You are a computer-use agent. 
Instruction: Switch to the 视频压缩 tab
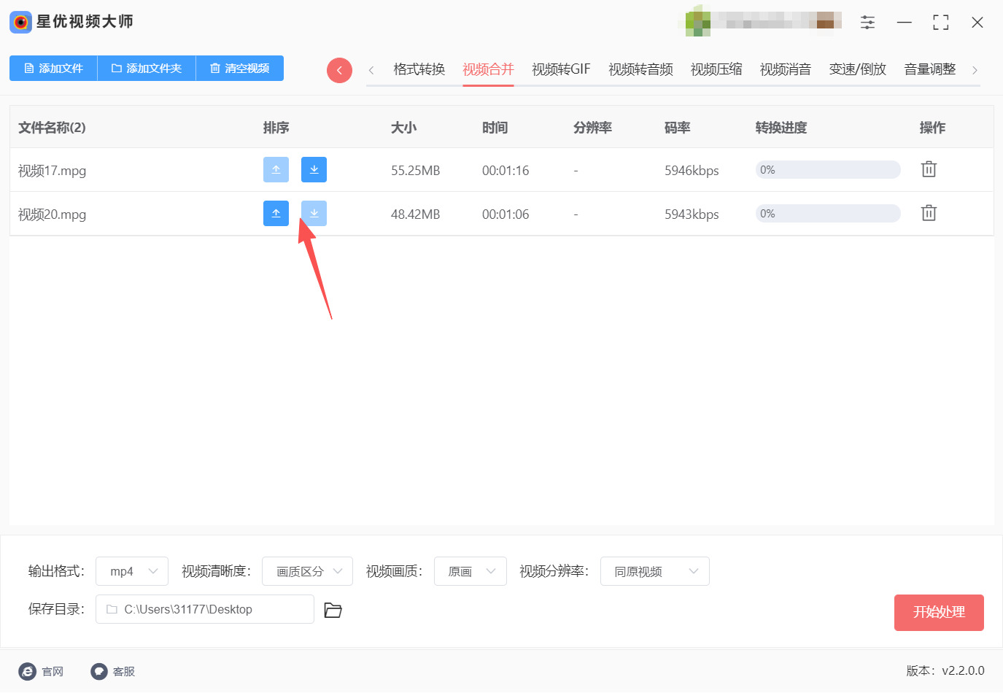tap(716, 69)
